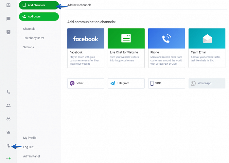
Task: Add the SDK channel
Action: coord(167,83)
